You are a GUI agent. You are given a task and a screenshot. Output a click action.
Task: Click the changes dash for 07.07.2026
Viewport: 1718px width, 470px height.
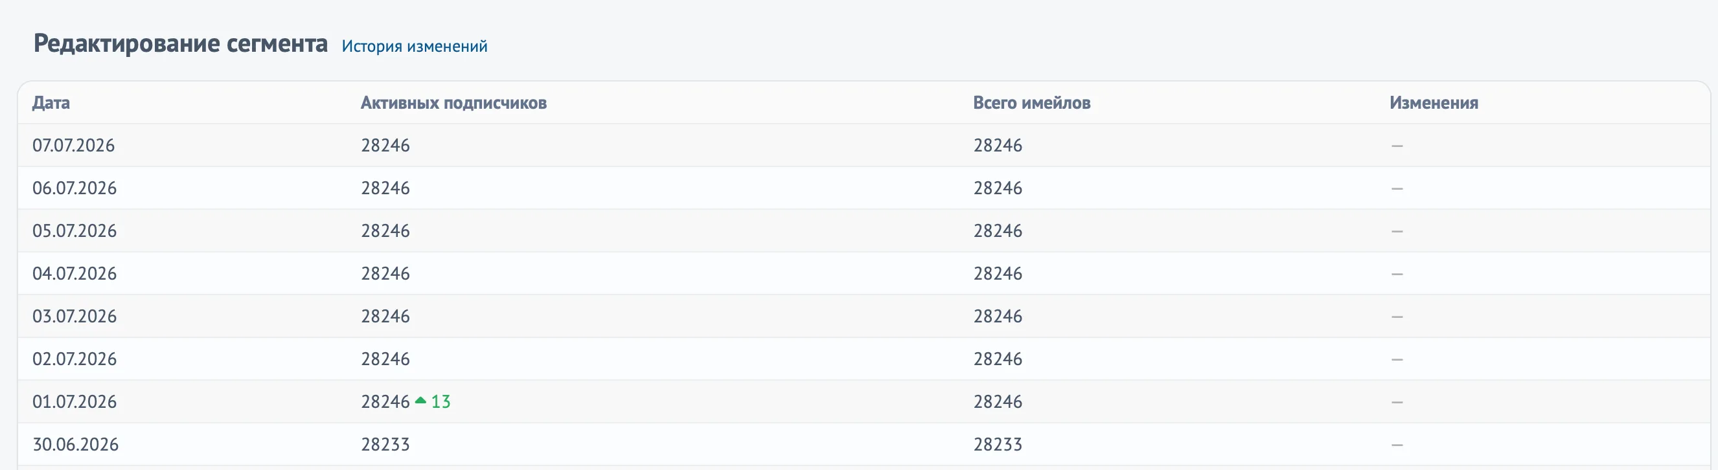coord(1397,145)
